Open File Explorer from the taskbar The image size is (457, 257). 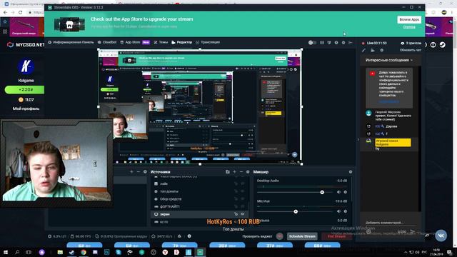tap(60, 252)
